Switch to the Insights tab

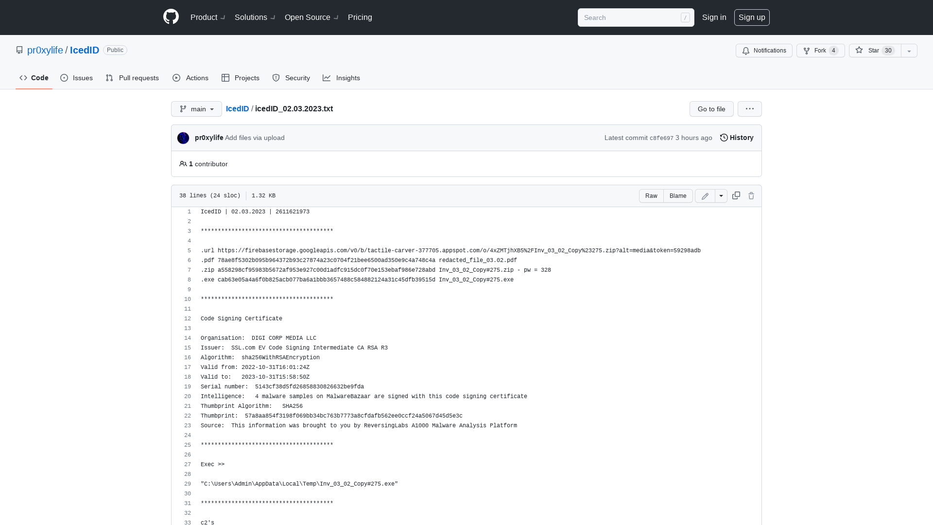tap(342, 78)
